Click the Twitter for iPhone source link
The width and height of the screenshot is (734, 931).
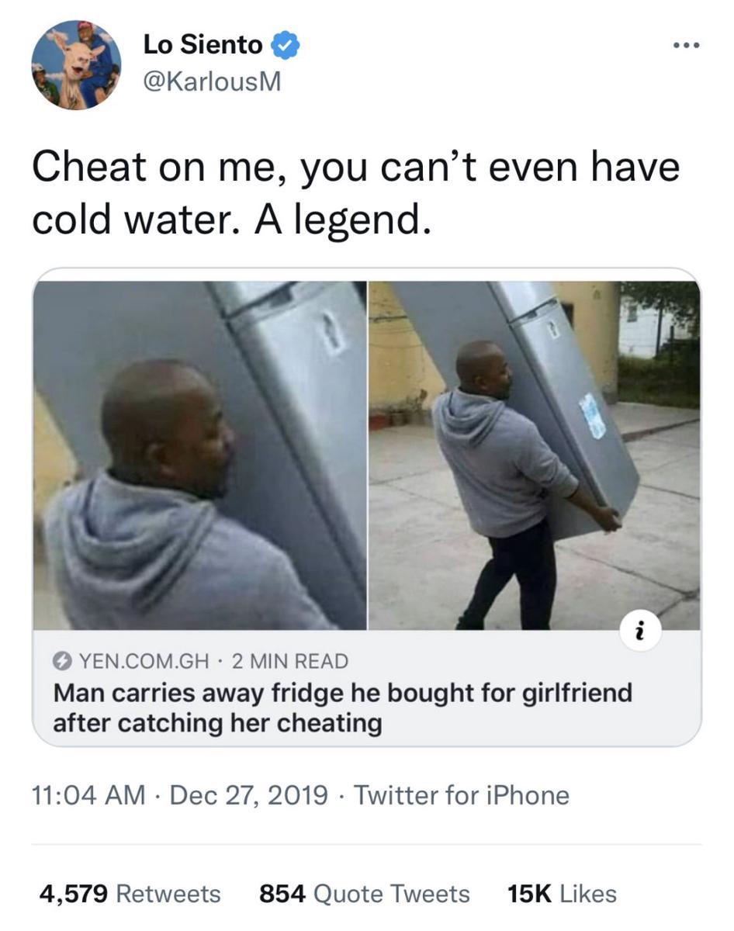coord(462,795)
